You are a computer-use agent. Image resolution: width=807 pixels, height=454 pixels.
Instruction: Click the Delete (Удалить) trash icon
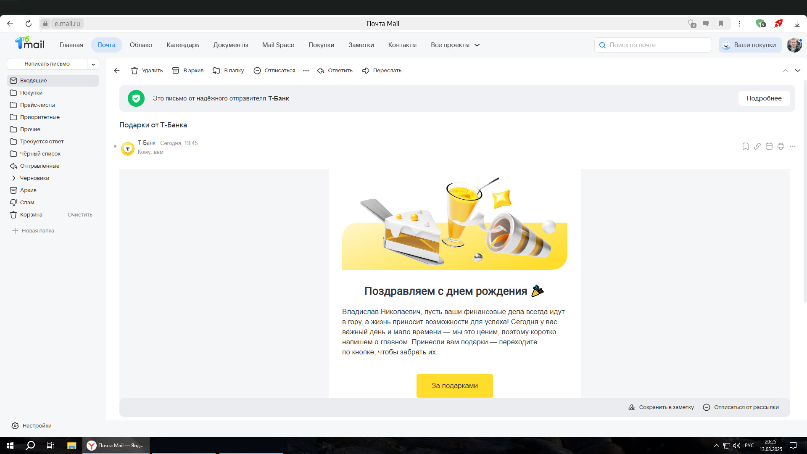point(134,71)
